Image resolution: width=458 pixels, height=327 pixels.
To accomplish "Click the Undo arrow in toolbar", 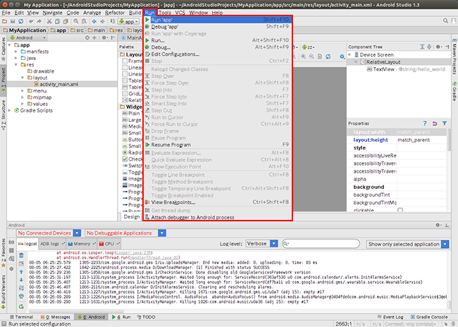I will point(31,21).
